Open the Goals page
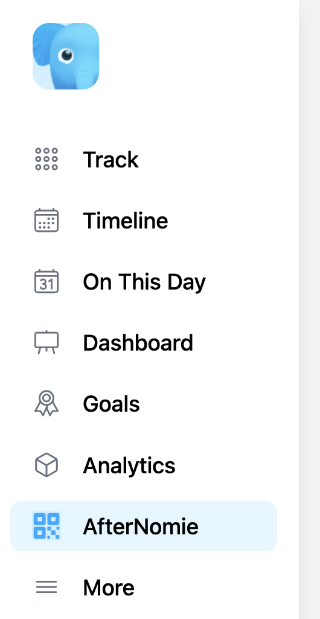The image size is (320, 619). pyautogui.click(x=144, y=403)
